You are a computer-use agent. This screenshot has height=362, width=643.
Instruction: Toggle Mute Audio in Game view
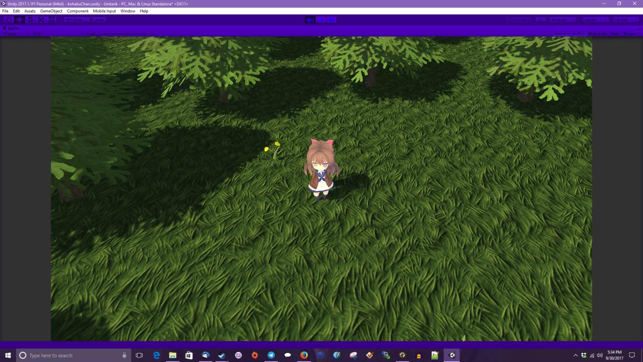coord(598,34)
